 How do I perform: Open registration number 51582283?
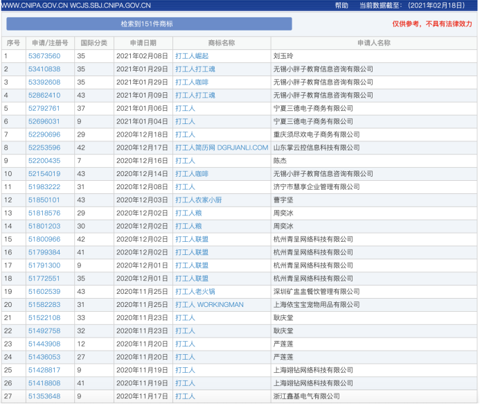[44, 305]
